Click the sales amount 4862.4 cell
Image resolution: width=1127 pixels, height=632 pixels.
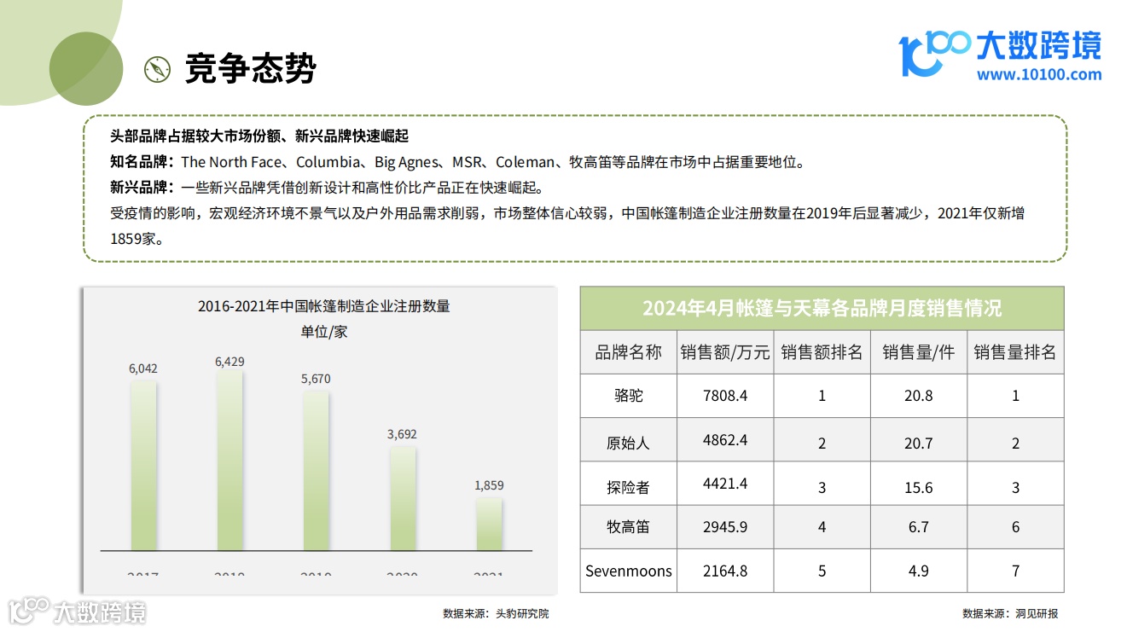(x=725, y=440)
